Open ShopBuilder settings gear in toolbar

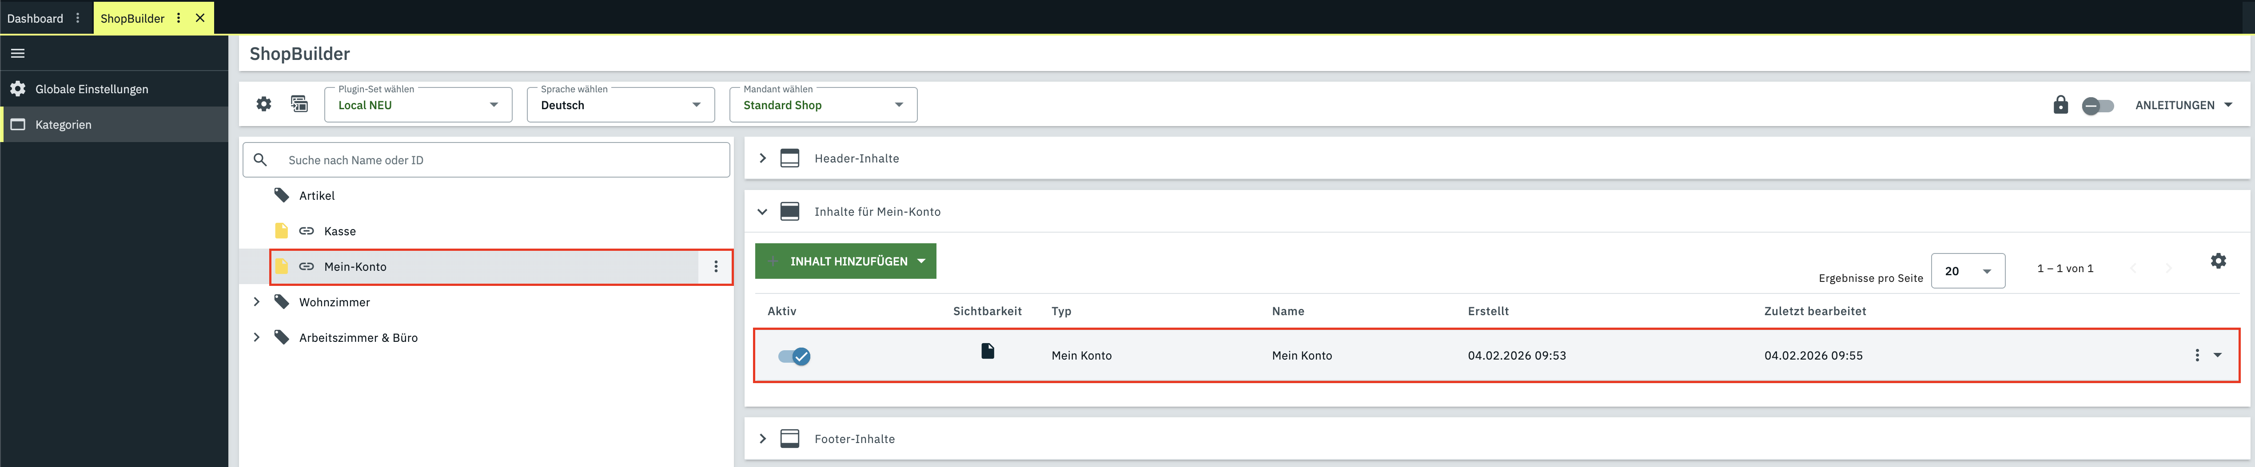pyautogui.click(x=263, y=104)
